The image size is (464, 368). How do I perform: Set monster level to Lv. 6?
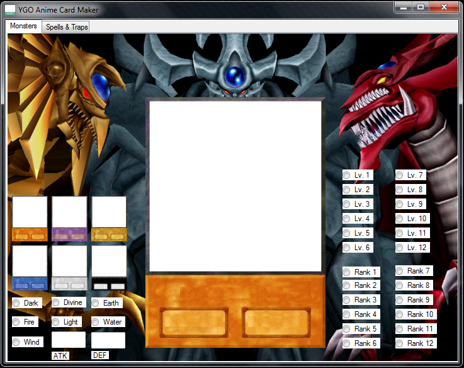click(x=358, y=248)
